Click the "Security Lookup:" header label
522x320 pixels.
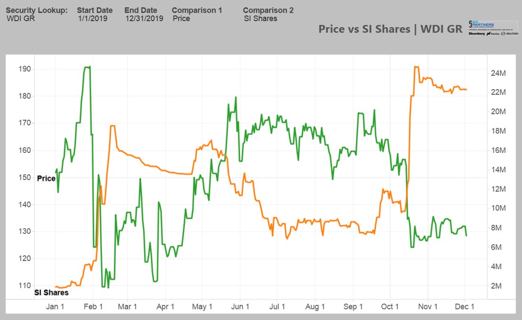(36, 10)
